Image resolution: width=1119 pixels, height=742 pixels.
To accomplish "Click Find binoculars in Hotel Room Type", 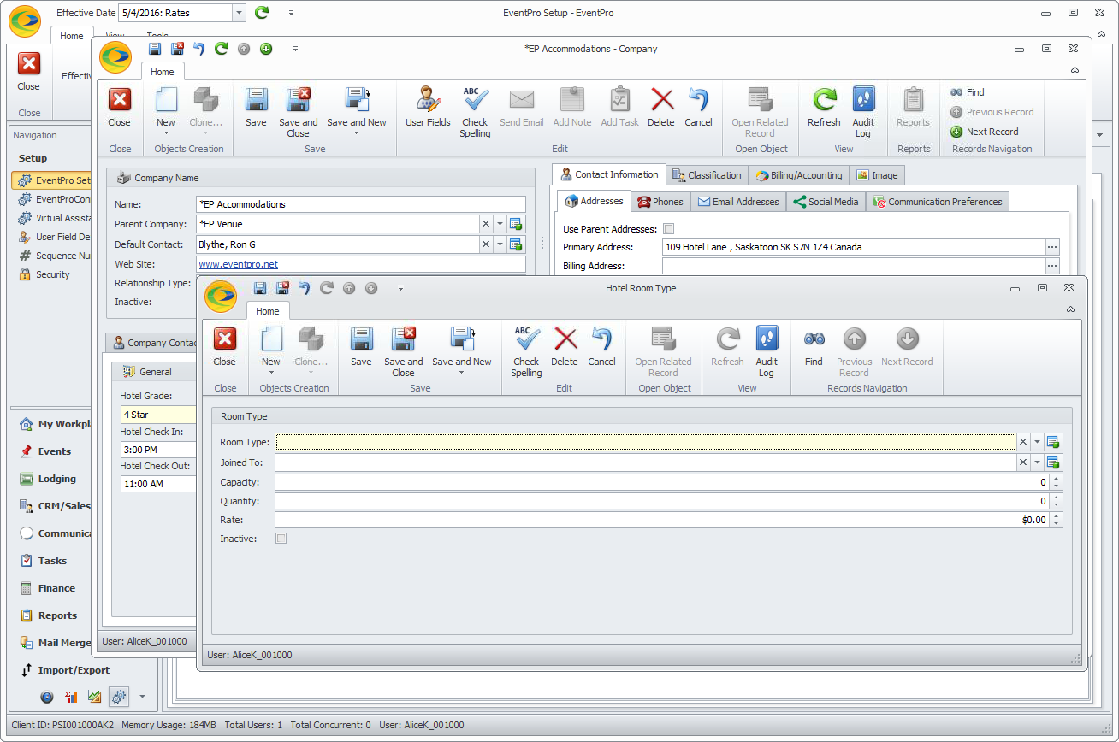I will pyautogui.click(x=814, y=347).
